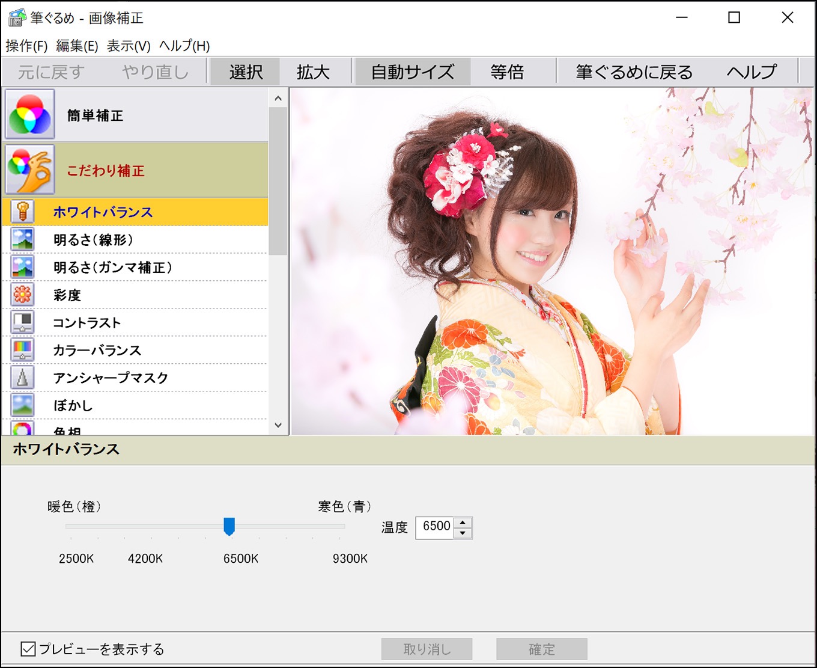The image size is (817, 668).
Task: Click the 明るさ(ガンマ補正) icon
Action: [23, 267]
